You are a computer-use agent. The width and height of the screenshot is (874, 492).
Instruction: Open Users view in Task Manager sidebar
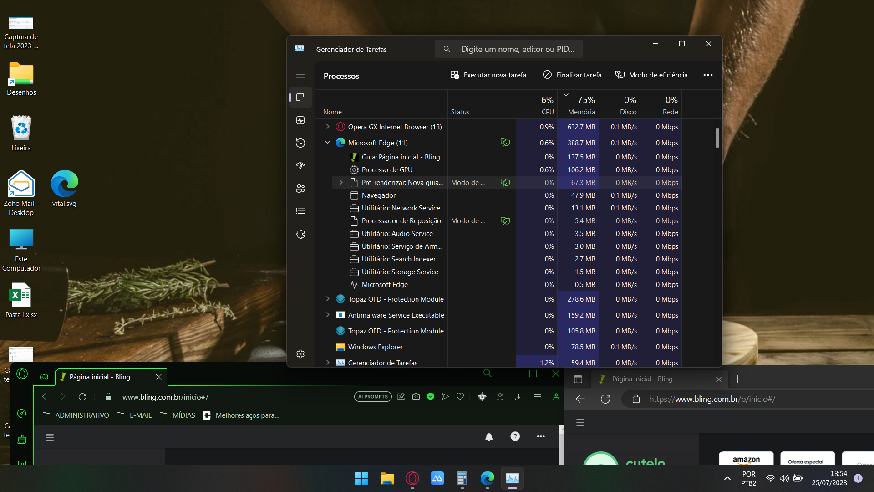tap(300, 188)
